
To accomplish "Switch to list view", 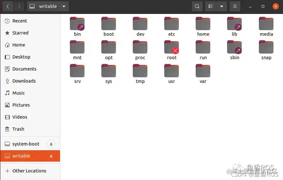I will 211,6.
